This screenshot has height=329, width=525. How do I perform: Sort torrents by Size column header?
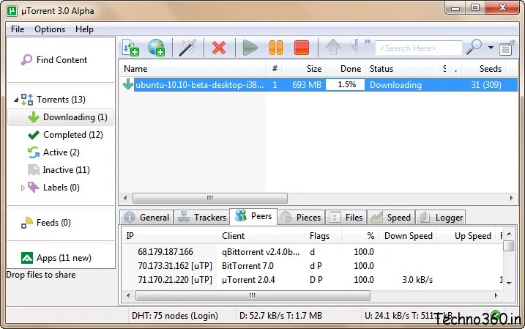click(x=304, y=69)
